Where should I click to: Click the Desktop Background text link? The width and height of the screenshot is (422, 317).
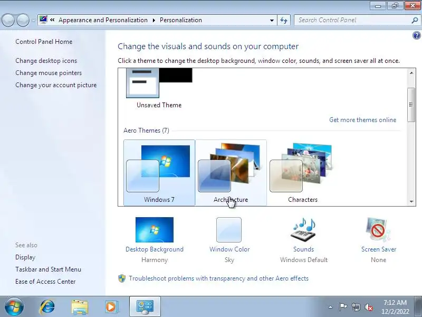tap(155, 249)
